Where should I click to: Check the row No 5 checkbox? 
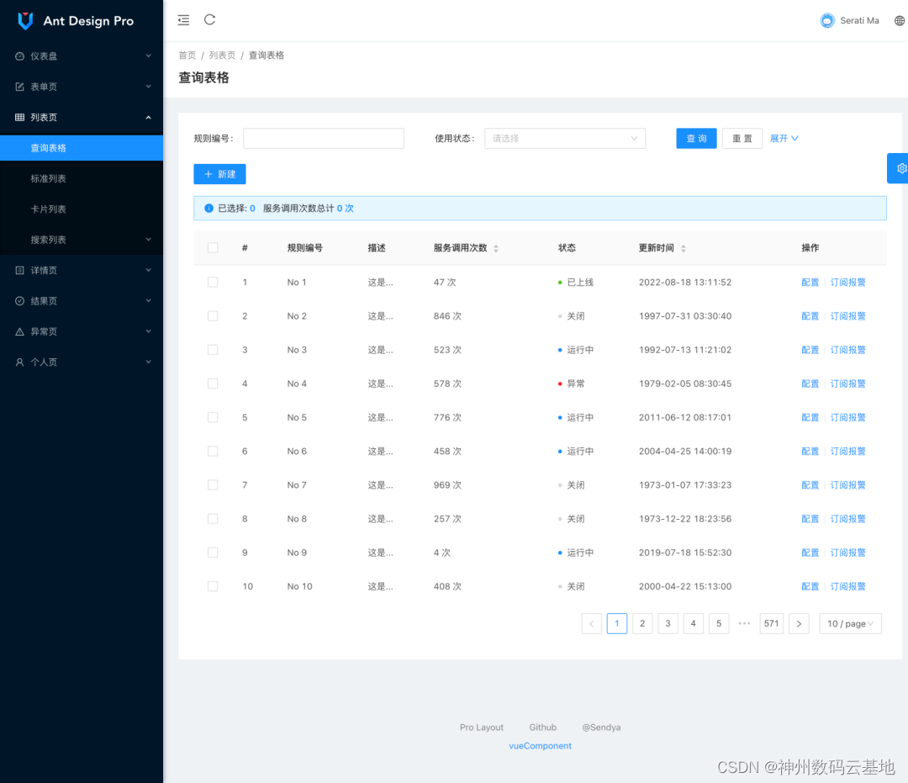tap(213, 417)
